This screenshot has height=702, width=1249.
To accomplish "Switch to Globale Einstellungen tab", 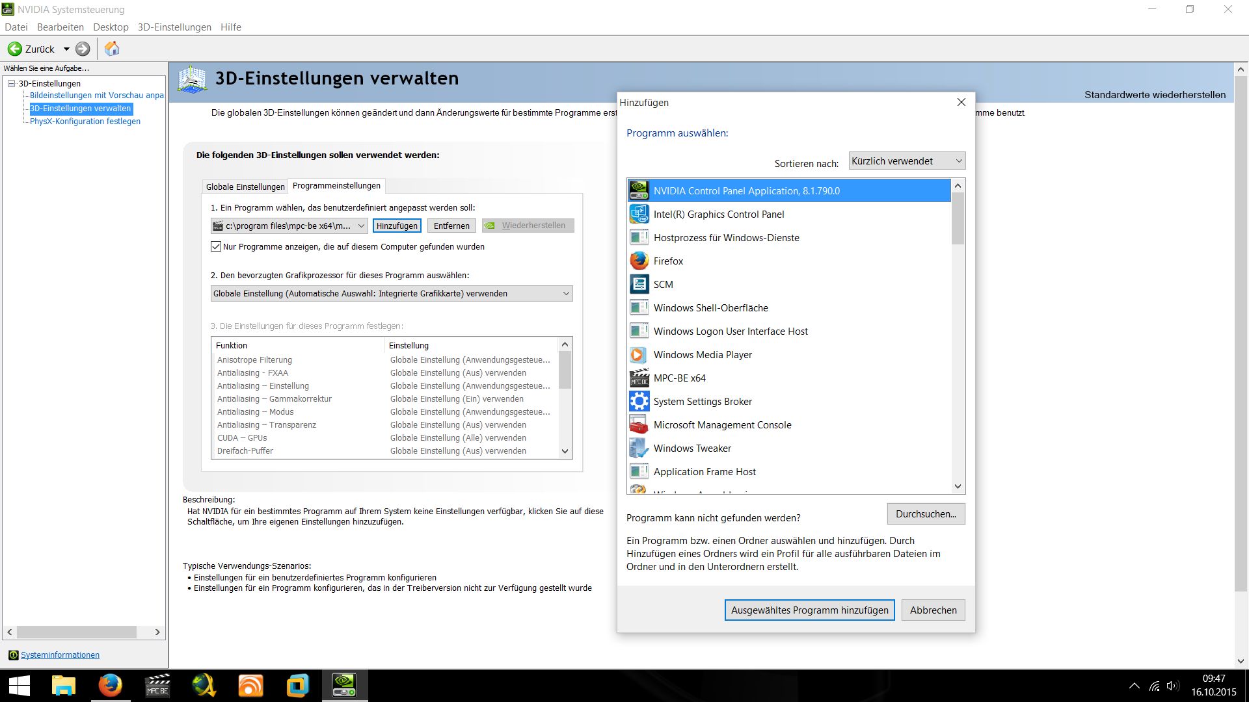I will (245, 187).
